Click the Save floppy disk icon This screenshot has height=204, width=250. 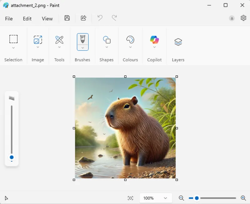coord(67,18)
